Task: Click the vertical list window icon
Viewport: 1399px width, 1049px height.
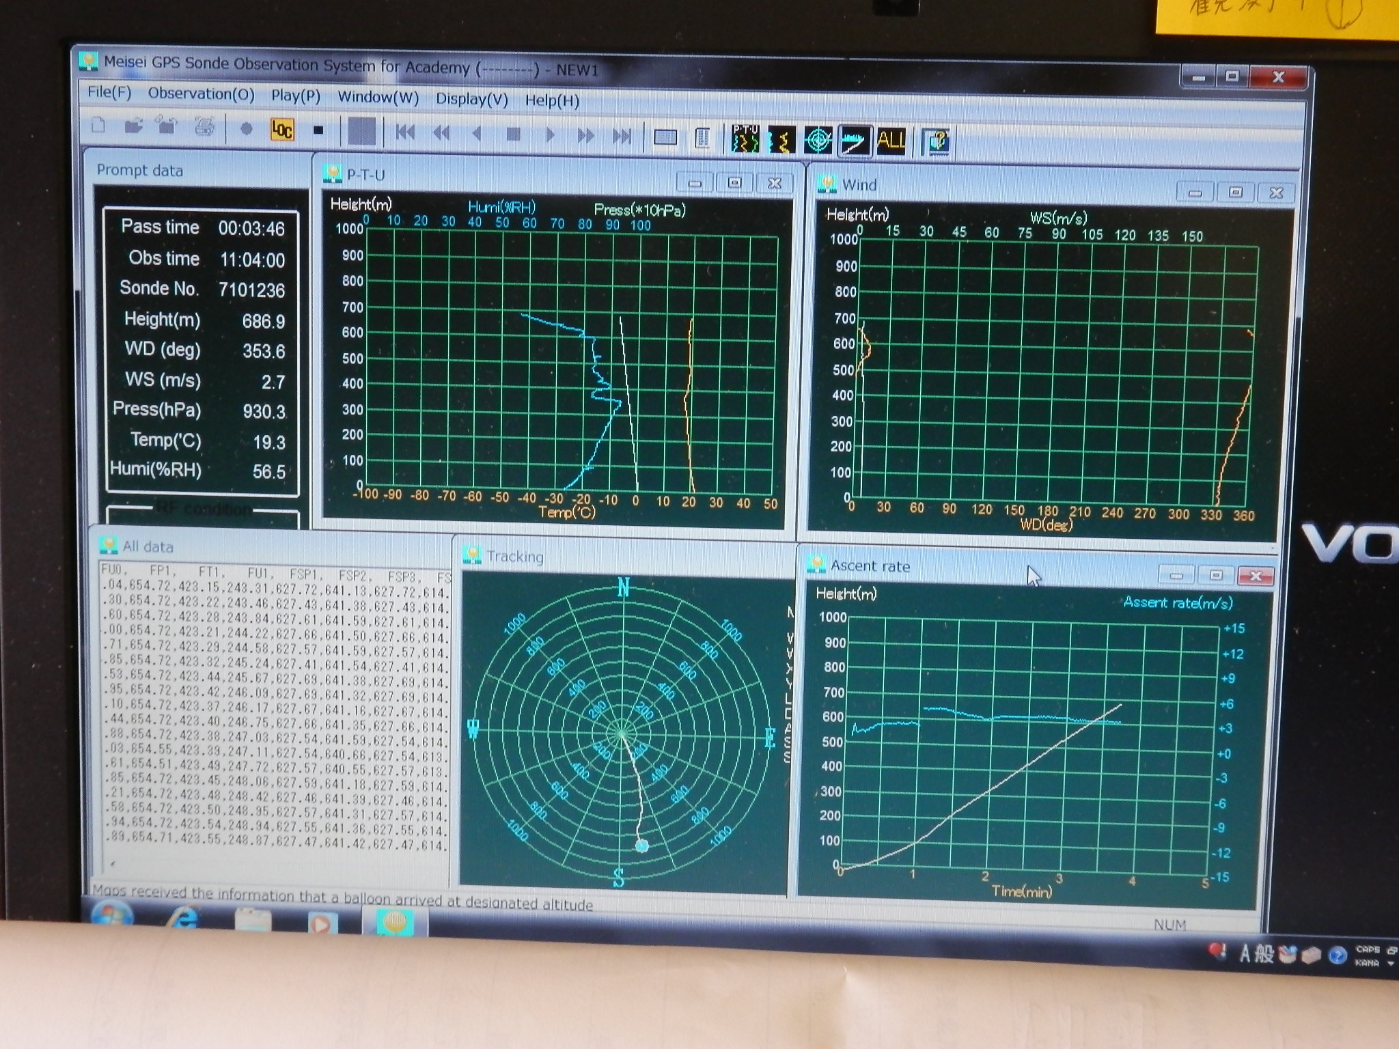Action: pyautogui.click(x=702, y=139)
